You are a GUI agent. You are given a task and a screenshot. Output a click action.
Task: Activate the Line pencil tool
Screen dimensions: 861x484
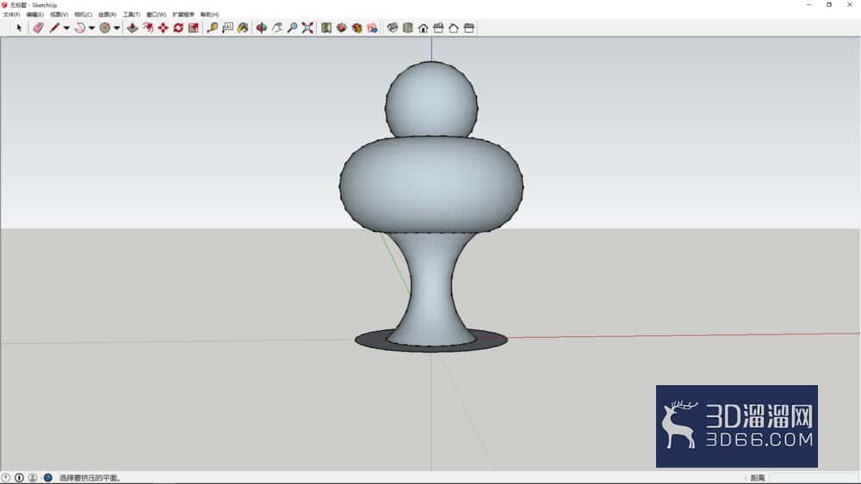[53, 28]
